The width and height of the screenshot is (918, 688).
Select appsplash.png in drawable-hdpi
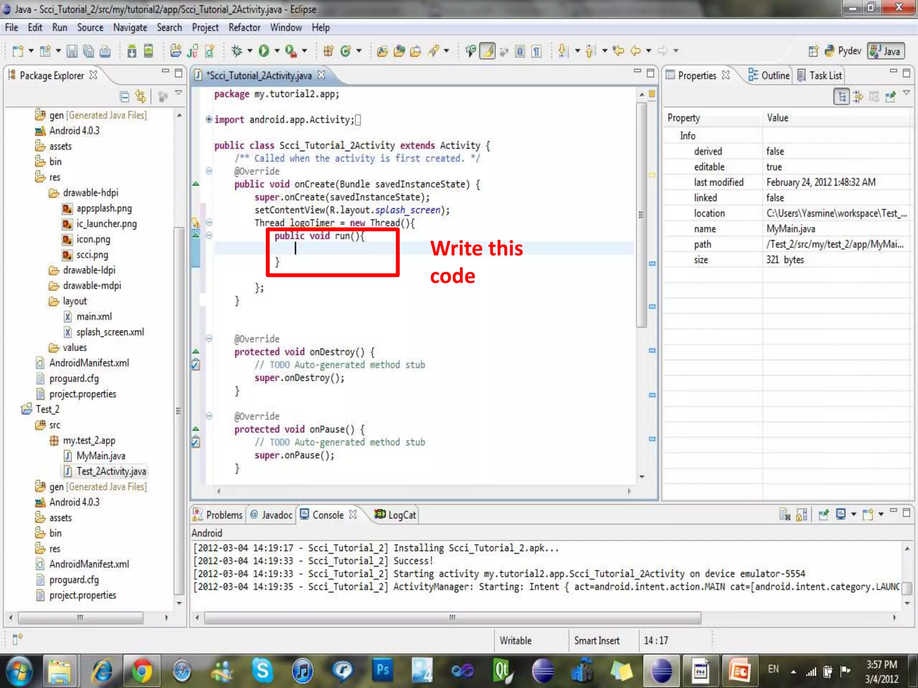pos(98,208)
